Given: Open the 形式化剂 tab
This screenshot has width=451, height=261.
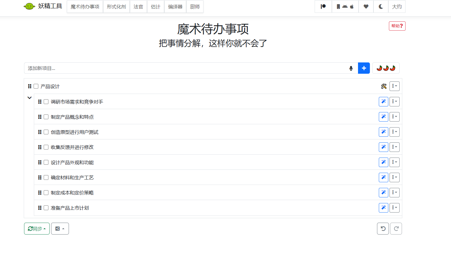Looking at the screenshot, I should [x=116, y=7].
